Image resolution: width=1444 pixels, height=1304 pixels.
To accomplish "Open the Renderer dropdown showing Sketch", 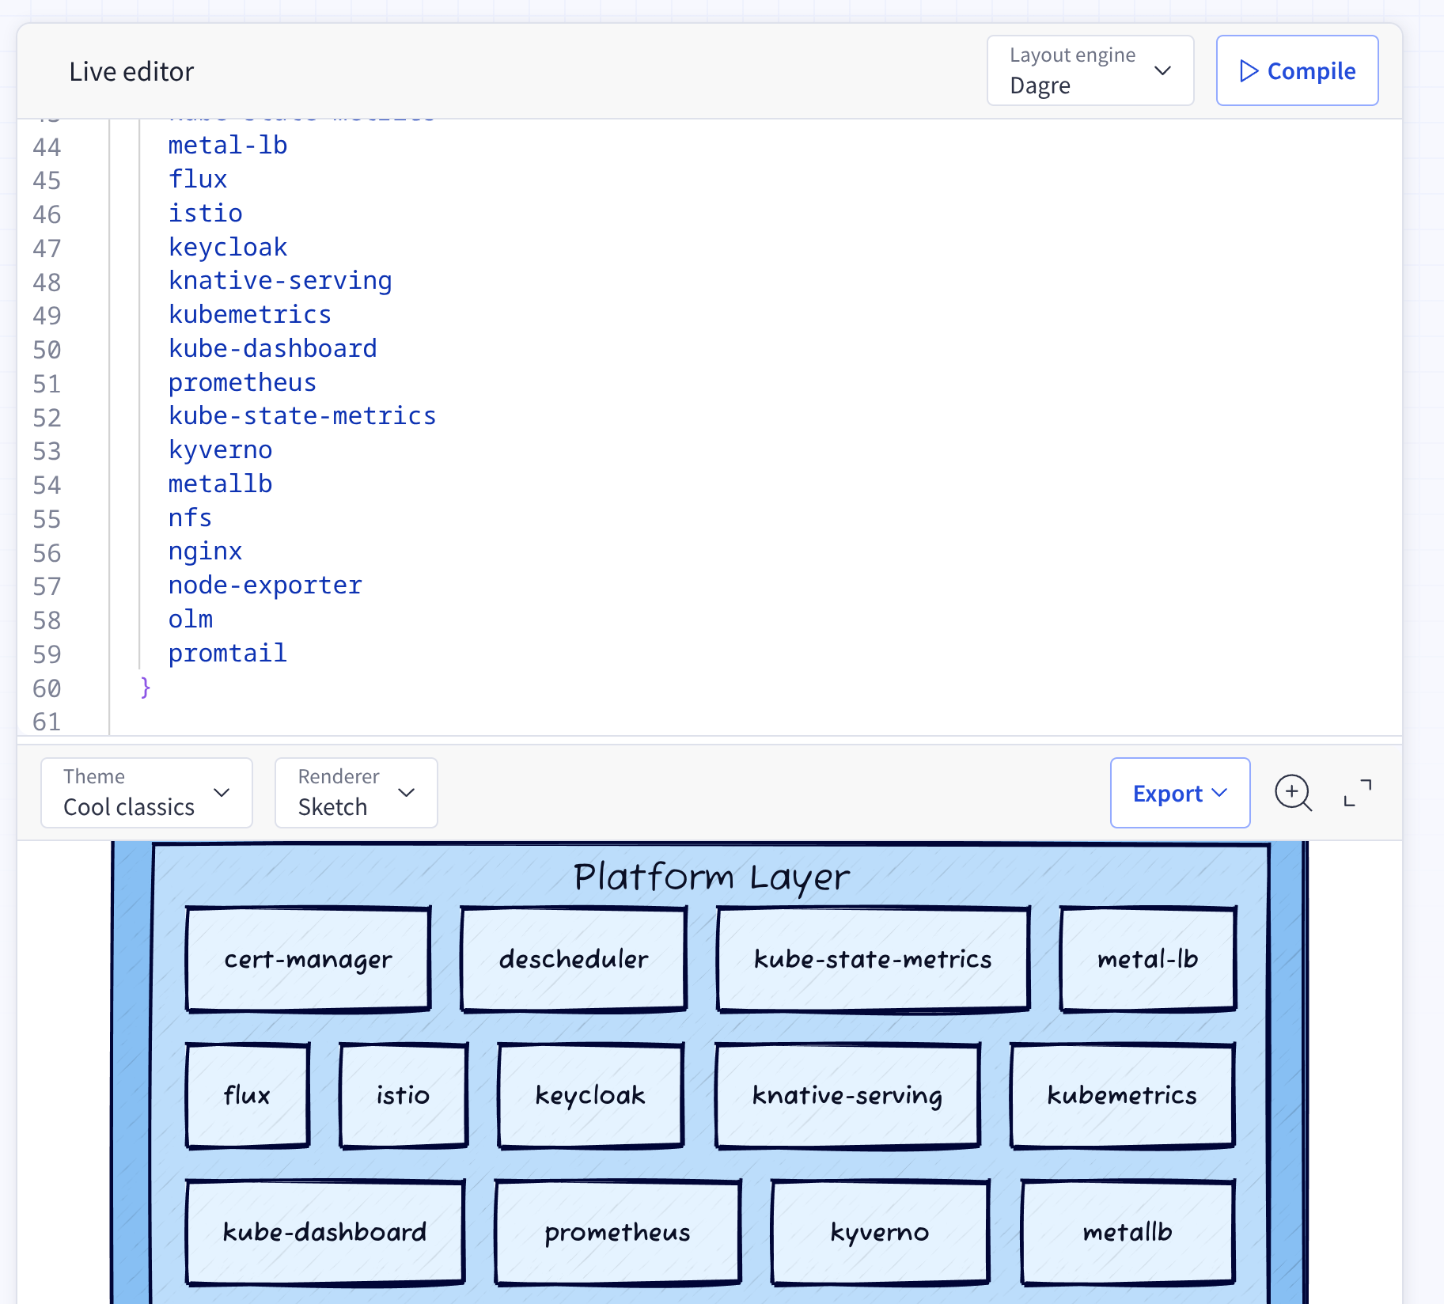I will [x=355, y=792].
